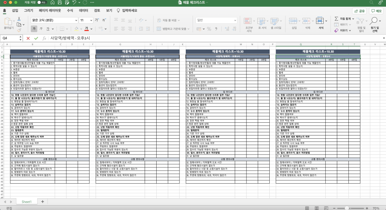Image resolution: width=386 pixels, height=210 pixels.
Task: Click the 메모 comments button
Action: pyautogui.click(x=376, y=11)
